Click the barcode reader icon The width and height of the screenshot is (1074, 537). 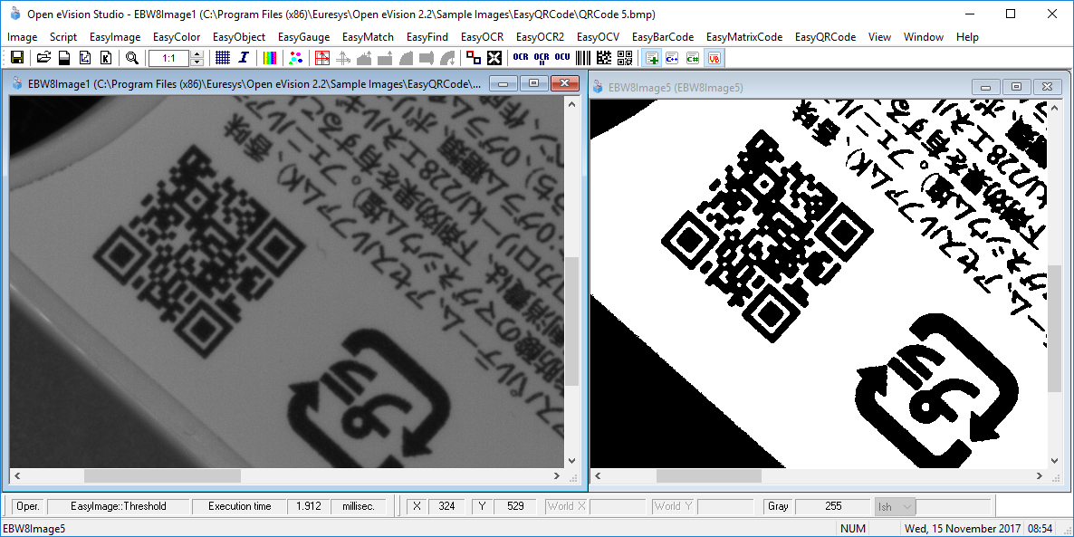click(x=583, y=58)
